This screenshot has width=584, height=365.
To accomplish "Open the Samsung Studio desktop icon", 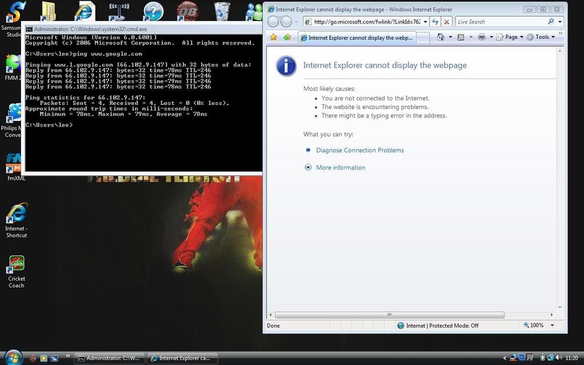I will tap(12, 19).
